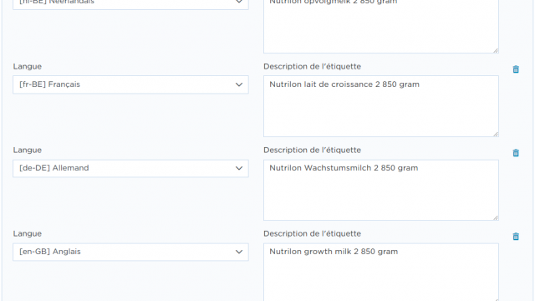The height and width of the screenshot is (301, 535).
Task: Click the 'Langue' label above Allemand dropdown
Action: coord(28,150)
